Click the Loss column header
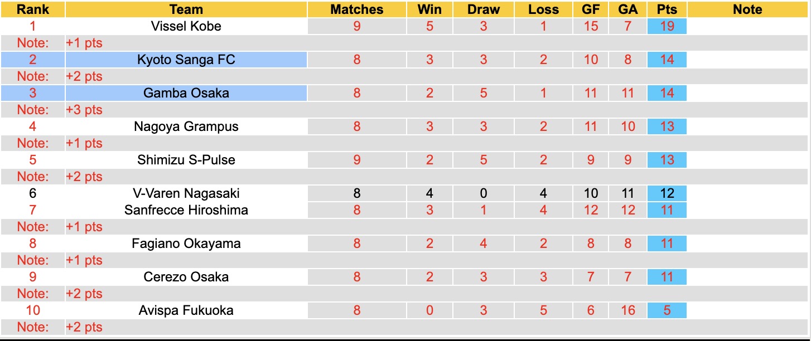 [543, 9]
